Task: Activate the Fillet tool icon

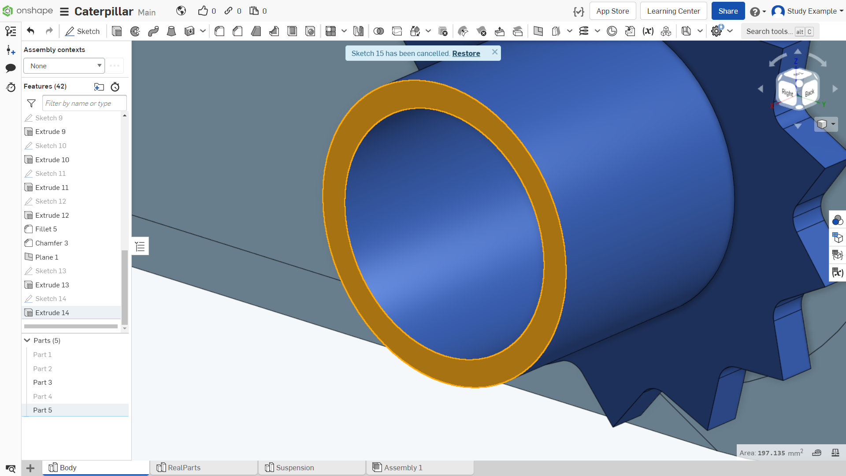Action: click(x=219, y=31)
